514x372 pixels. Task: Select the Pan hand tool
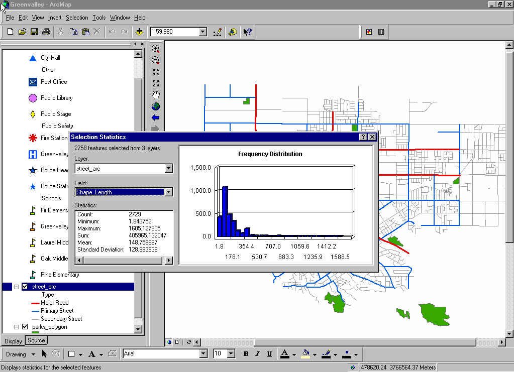(x=156, y=95)
